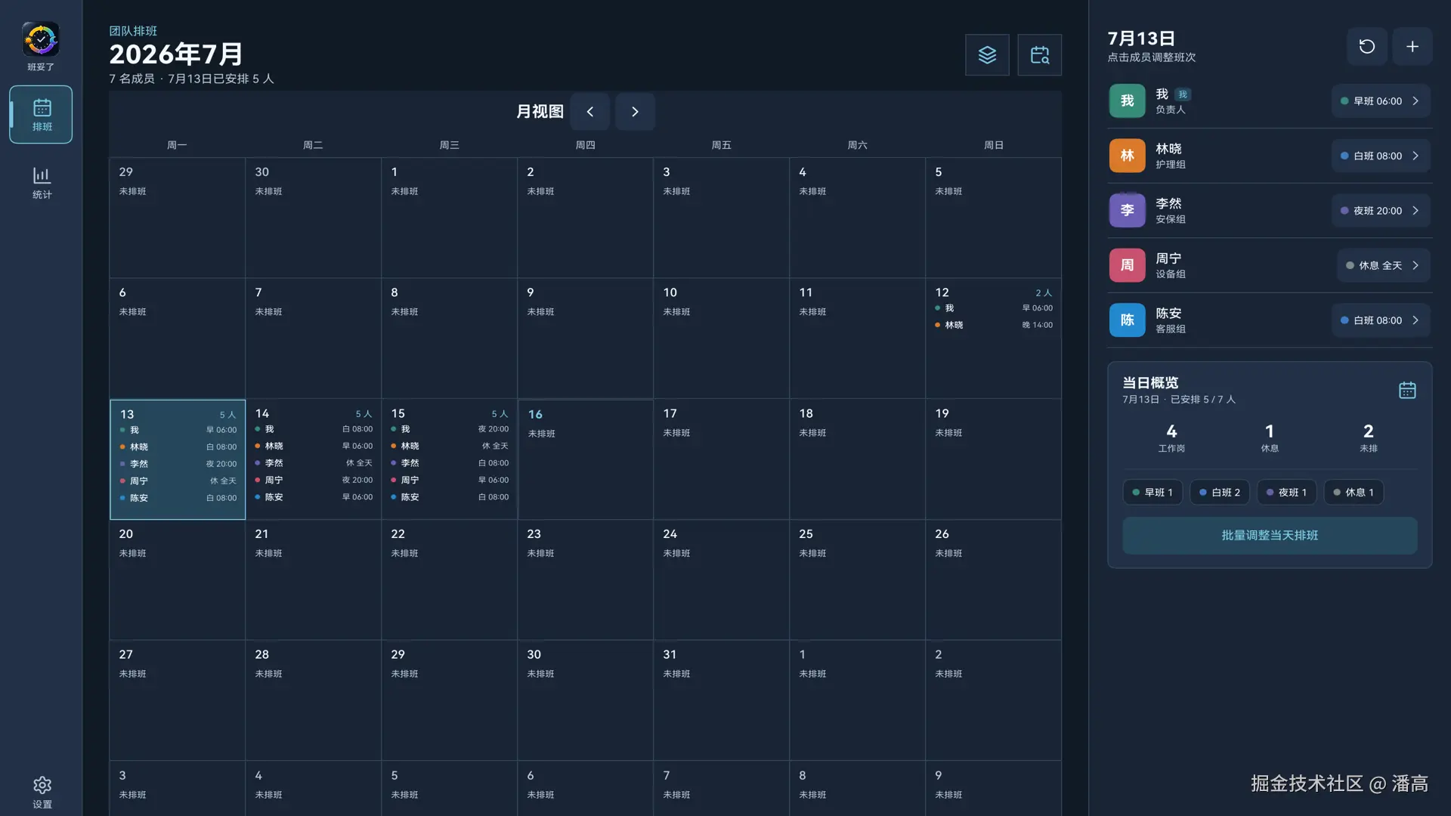Open shift selector 早班 06:00 for 我
The height and width of the screenshot is (816, 1451).
[x=1381, y=100]
